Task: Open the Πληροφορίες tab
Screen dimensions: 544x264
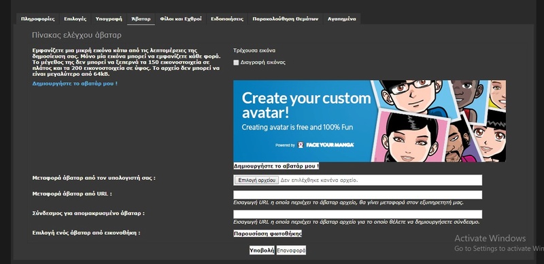Action: coord(38,19)
